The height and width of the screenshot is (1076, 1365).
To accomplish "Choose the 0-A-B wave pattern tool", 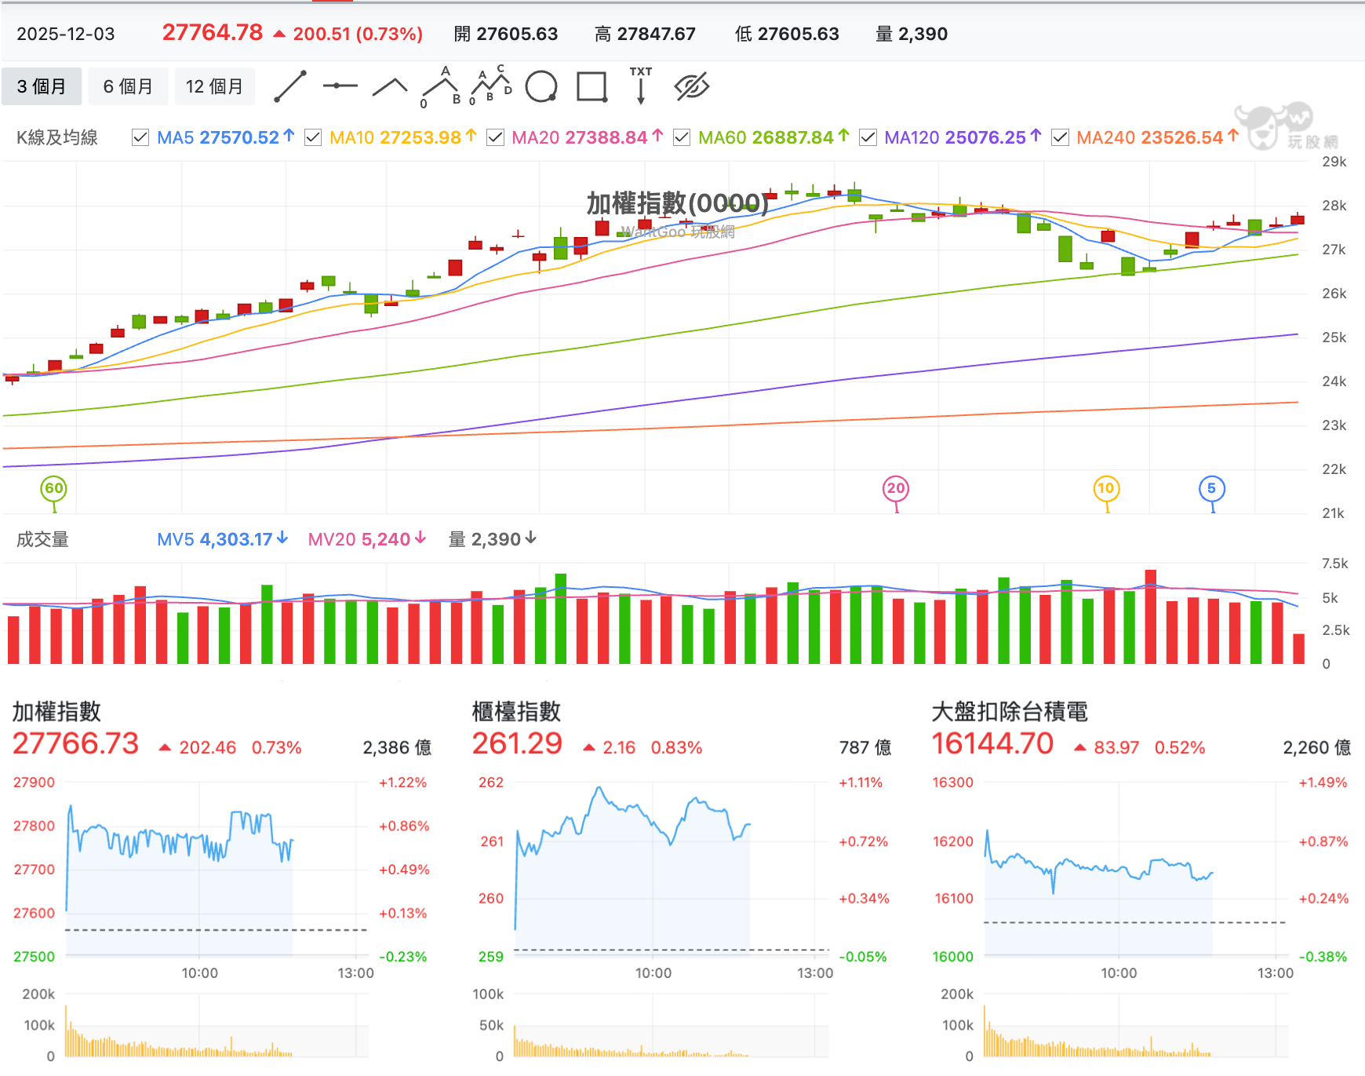I will [x=440, y=86].
